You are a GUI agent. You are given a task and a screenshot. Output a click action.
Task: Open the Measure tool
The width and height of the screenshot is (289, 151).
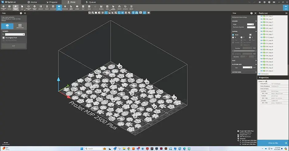tap(41, 7)
